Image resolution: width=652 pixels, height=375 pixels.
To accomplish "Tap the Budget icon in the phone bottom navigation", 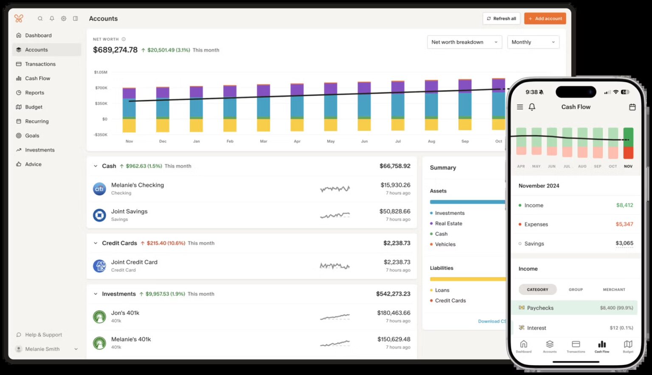I will tap(627, 347).
